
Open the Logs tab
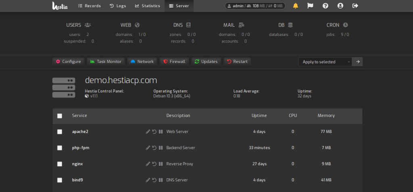pyautogui.click(x=118, y=6)
